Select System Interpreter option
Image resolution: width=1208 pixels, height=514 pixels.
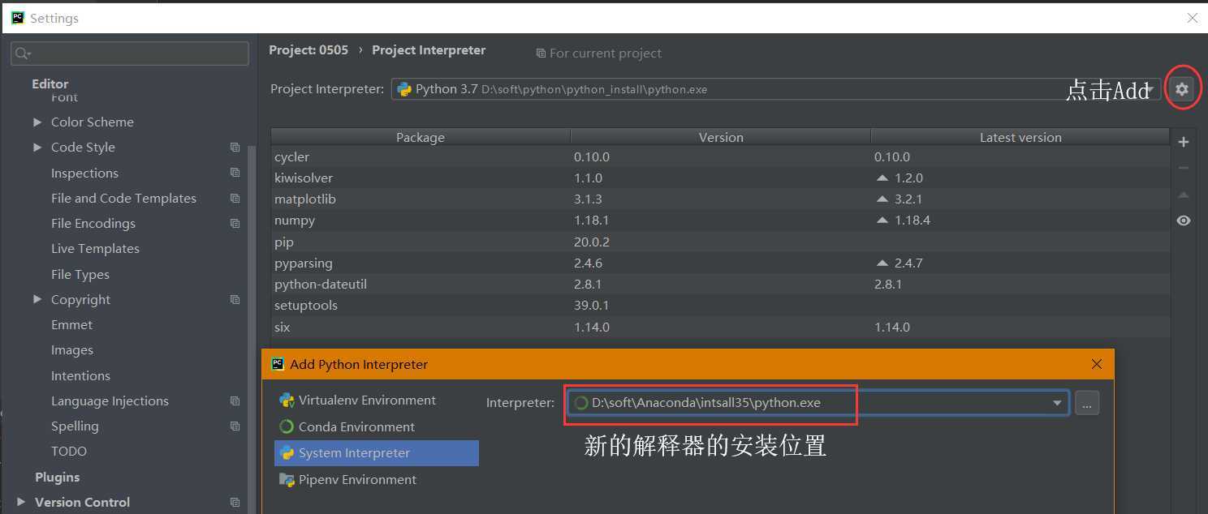click(x=377, y=453)
